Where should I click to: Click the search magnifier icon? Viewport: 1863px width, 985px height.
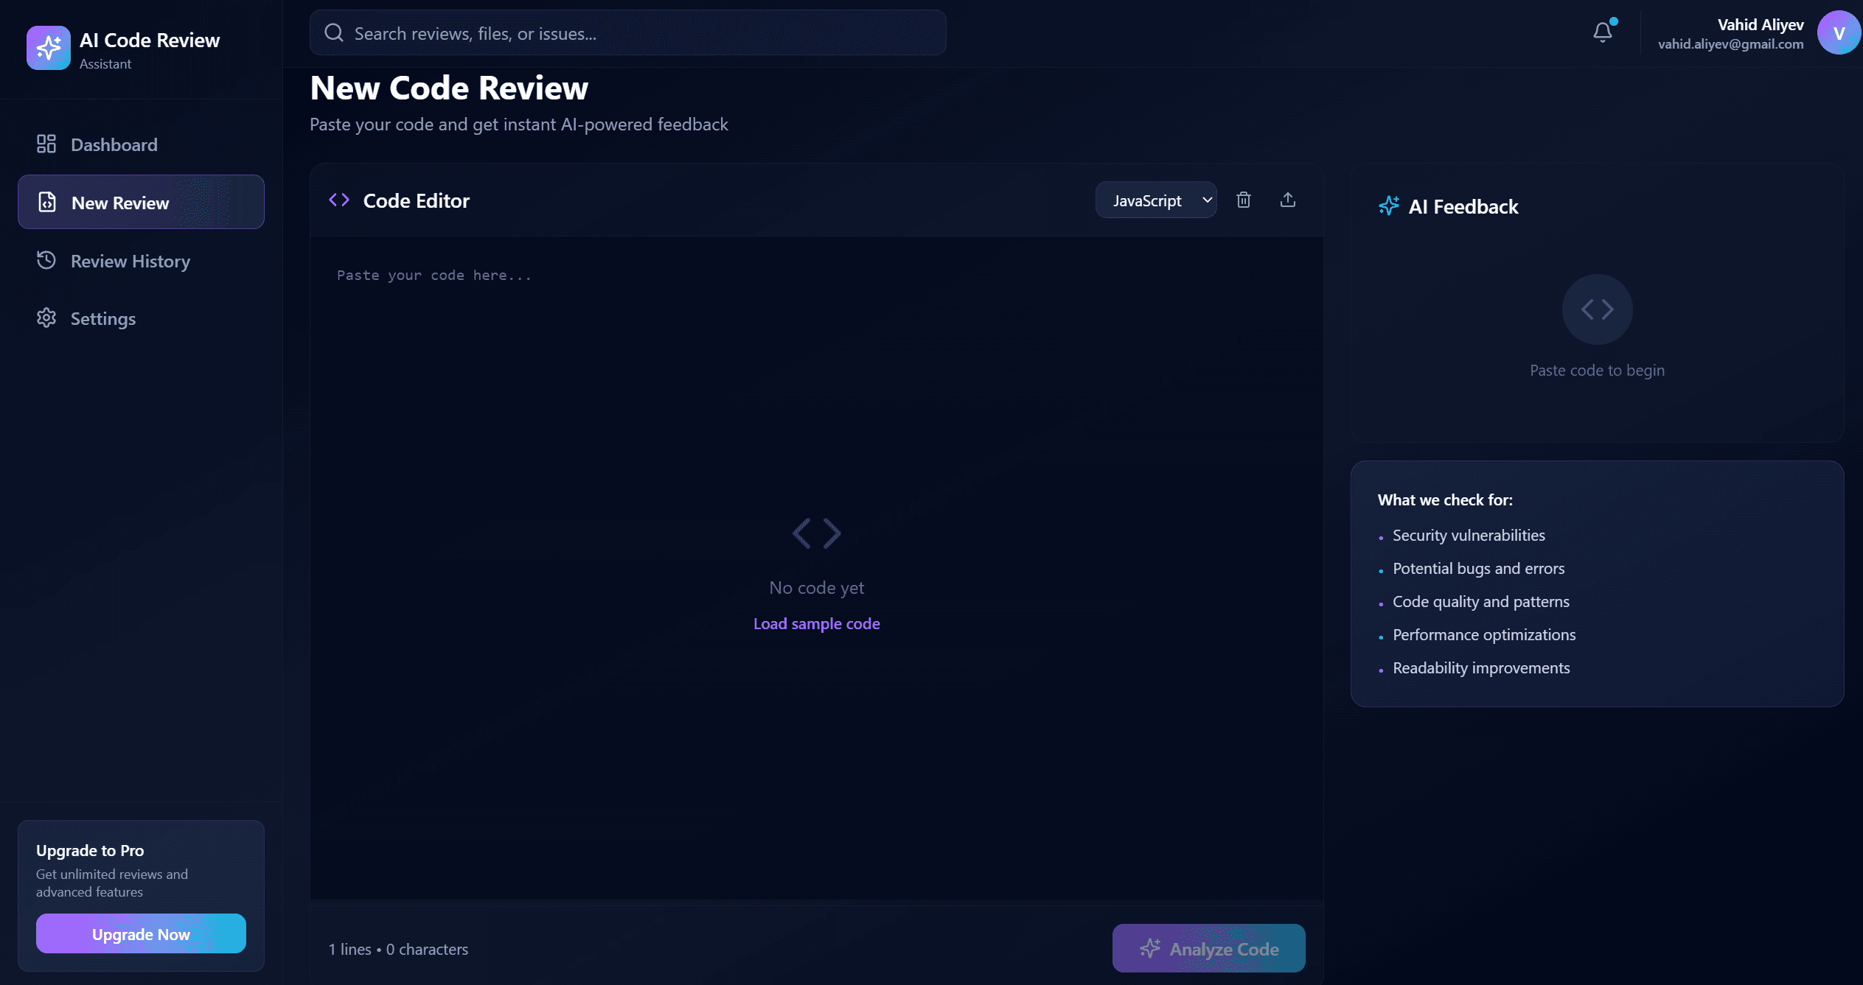[334, 33]
